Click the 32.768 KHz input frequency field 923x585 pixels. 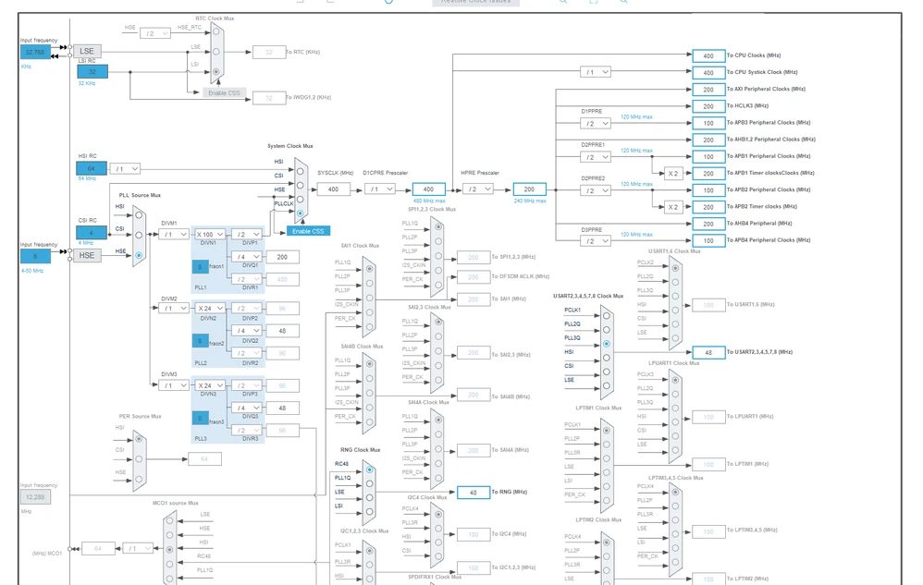click(35, 53)
